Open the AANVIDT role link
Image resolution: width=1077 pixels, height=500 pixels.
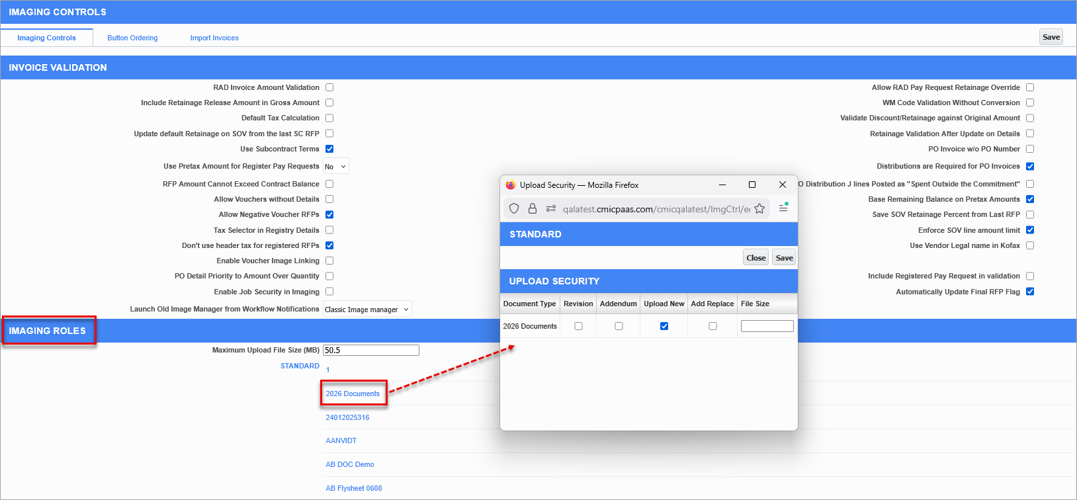(341, 440)
